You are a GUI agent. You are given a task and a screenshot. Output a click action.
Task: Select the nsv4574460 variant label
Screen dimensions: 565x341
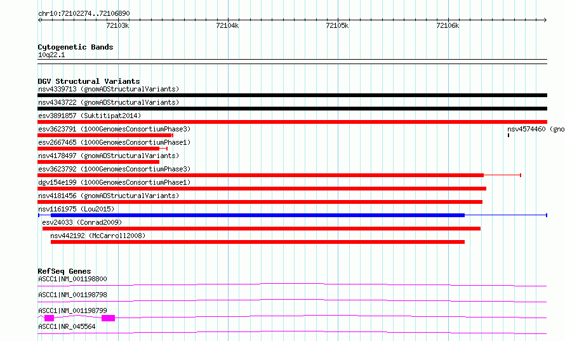536,129
